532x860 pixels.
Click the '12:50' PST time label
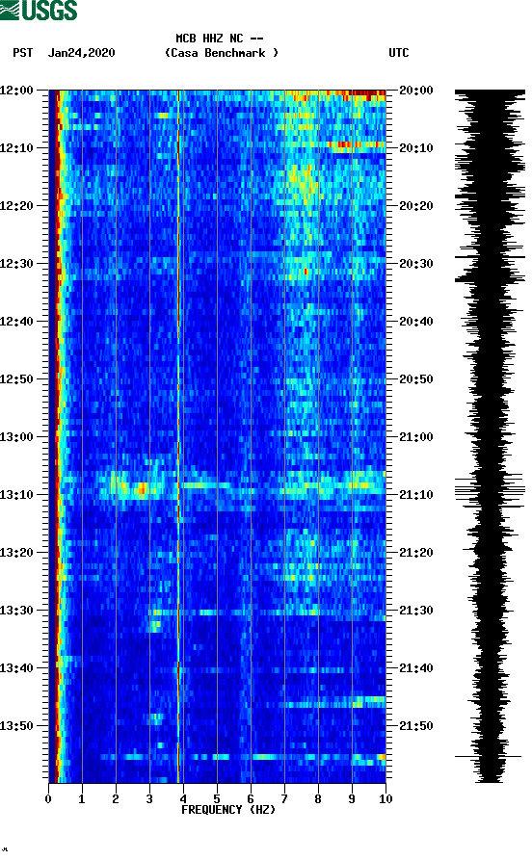(16, 379)
